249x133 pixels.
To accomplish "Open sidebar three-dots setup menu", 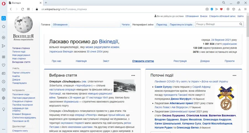I will tap(4, 129).
